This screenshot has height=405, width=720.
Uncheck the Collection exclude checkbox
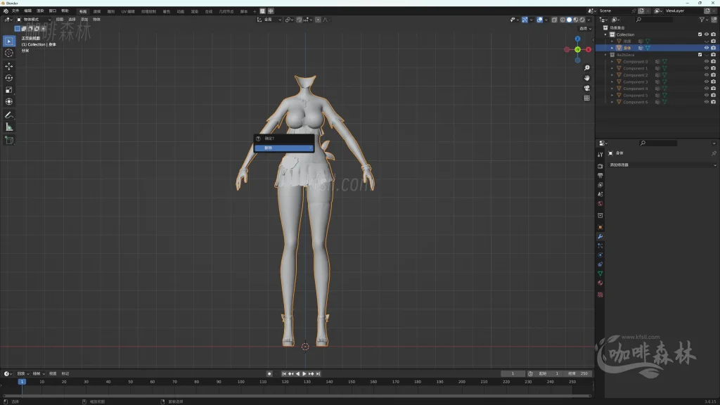tap(700, 34)
